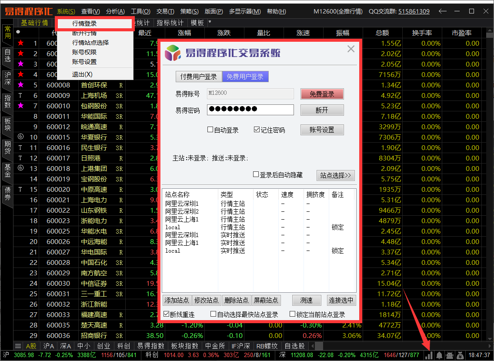The height and width of the screenshot is (361, 494).
Task: Open the 策略(S) menu
Action: [189, 11]
